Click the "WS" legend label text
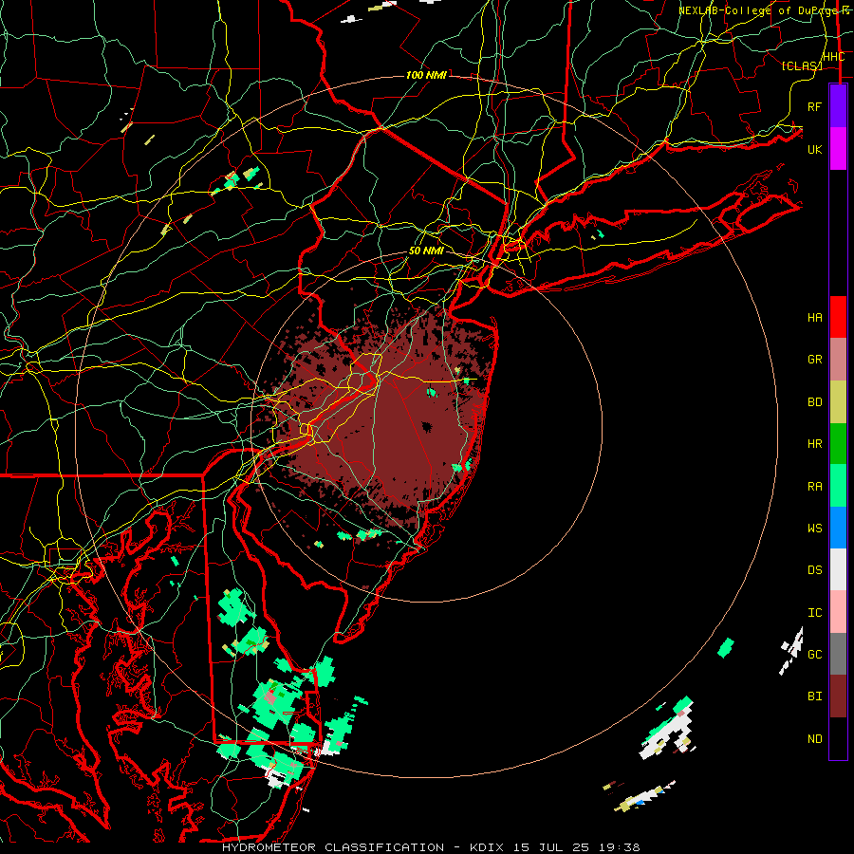The image size is (854, 854). (815, 529)
